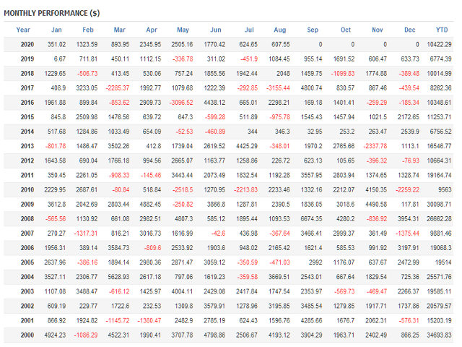Screen dimensions: 462x347
Task: Click the 2001 Apr loss -1380.47
Action: 149,320
